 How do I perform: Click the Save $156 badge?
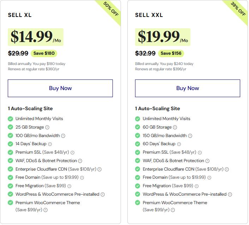(x=171, y=53)
